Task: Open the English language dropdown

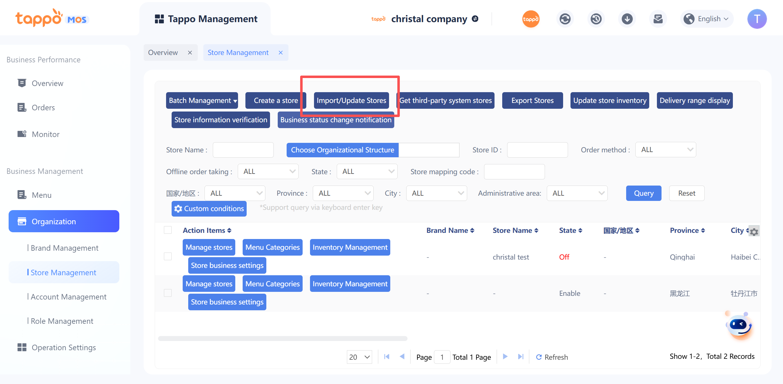Action: (x=707, y=19)
